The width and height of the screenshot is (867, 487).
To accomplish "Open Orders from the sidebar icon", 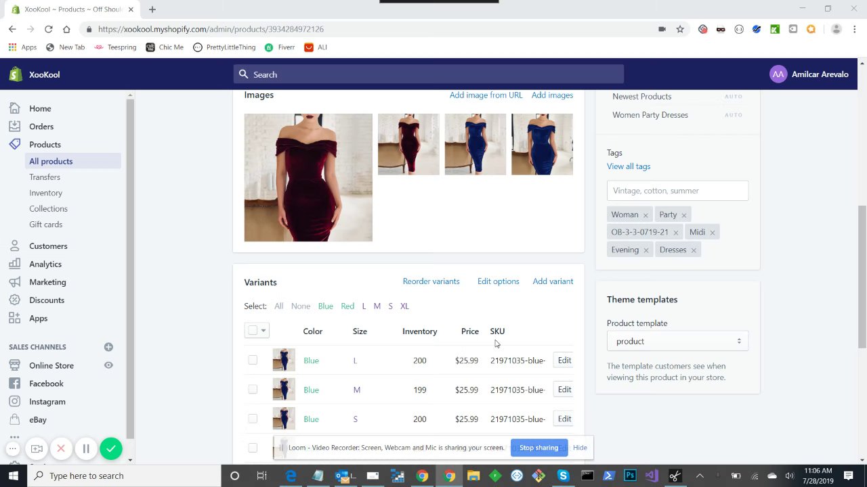I will coord(15,126).
